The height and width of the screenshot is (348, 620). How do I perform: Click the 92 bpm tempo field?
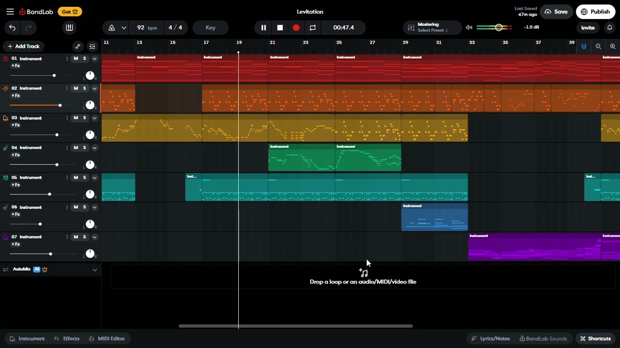coord(146,28)
